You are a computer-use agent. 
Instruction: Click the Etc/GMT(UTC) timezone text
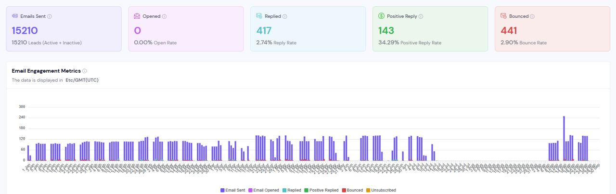[x=82, y=80]
